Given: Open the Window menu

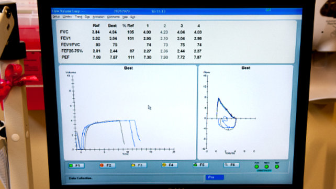Looking at the screenshot, I should (x=68, y=17).
